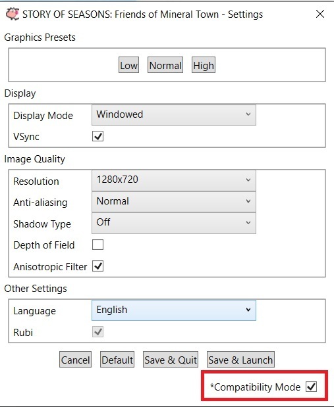Open the Resolution dropdown
334x407 pixels.
(174, 180)
